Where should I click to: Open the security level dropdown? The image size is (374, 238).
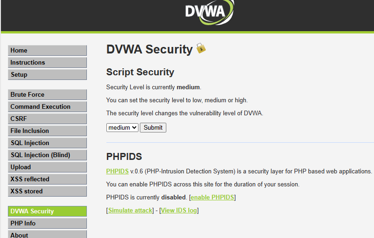click(x=122, y=127)
